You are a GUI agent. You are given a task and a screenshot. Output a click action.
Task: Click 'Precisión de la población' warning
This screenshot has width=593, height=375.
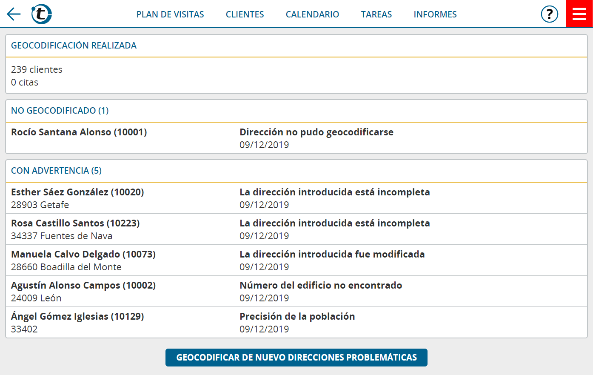pyautogui.click(x=297, y=316)
